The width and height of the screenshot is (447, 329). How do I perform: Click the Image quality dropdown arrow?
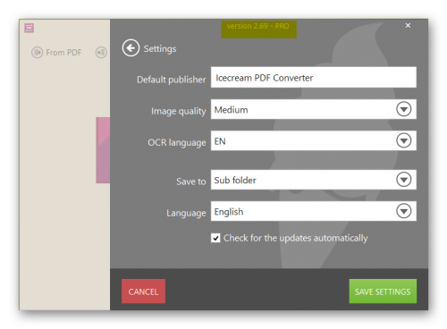(404, 109)
